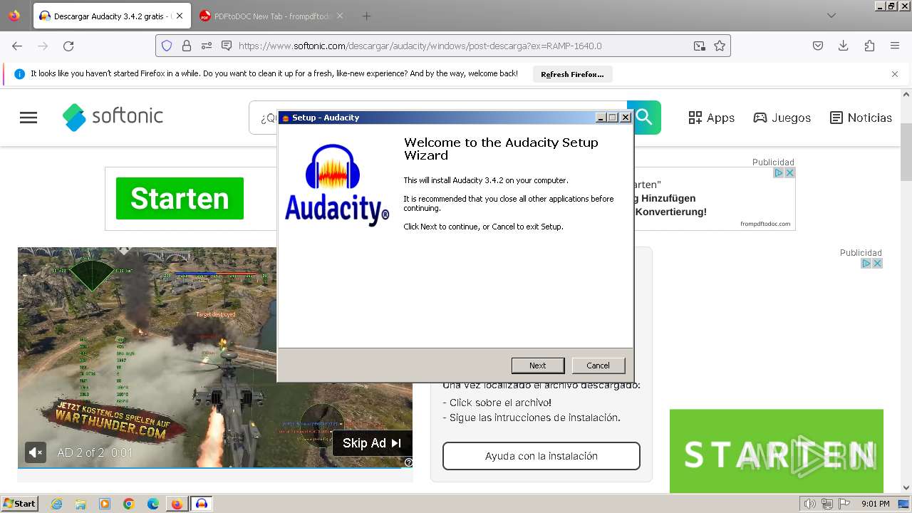
Task: Close the PDFtoDOC New Tab tab
Action: coord(340,16)
